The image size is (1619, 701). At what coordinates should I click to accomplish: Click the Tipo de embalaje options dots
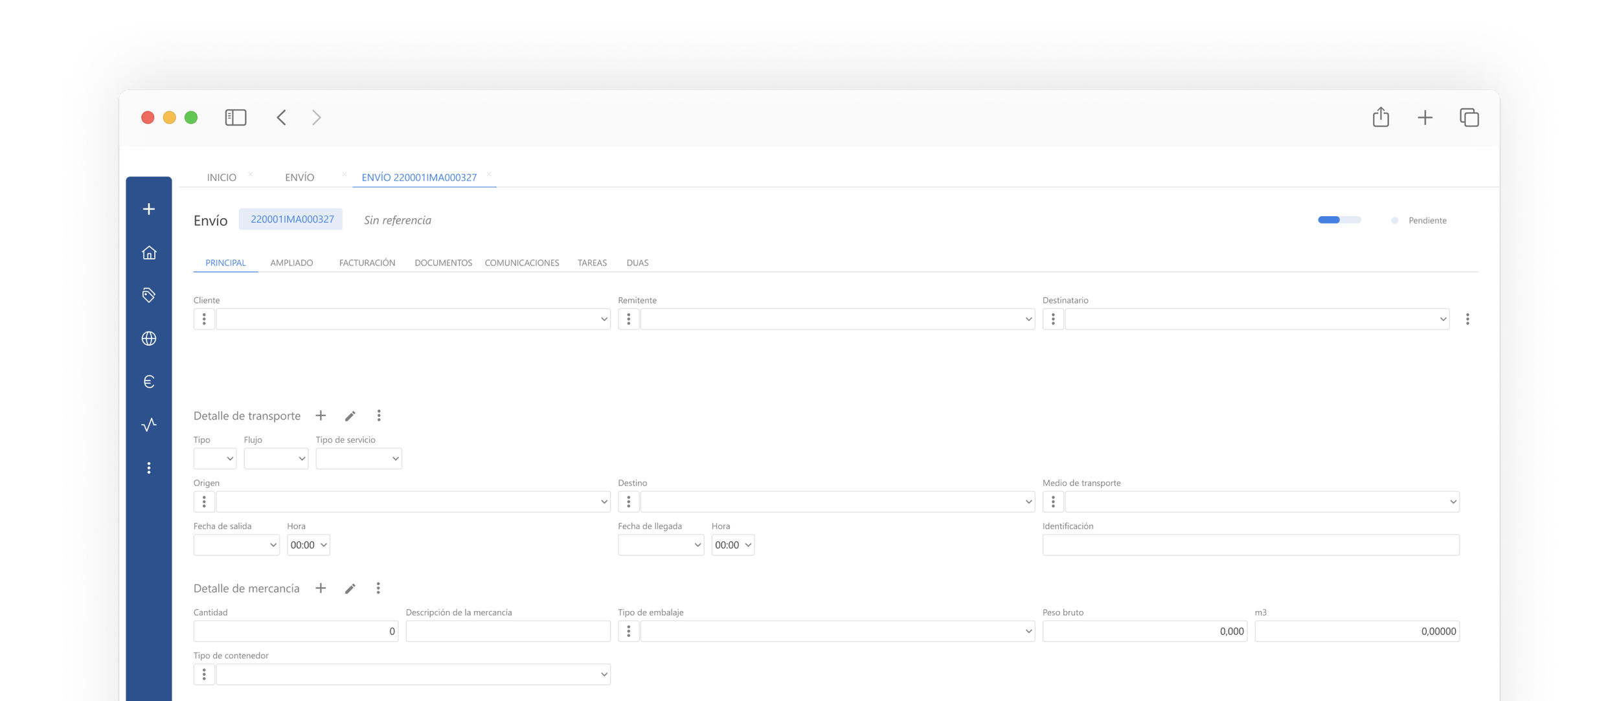[x=628, y=631]
